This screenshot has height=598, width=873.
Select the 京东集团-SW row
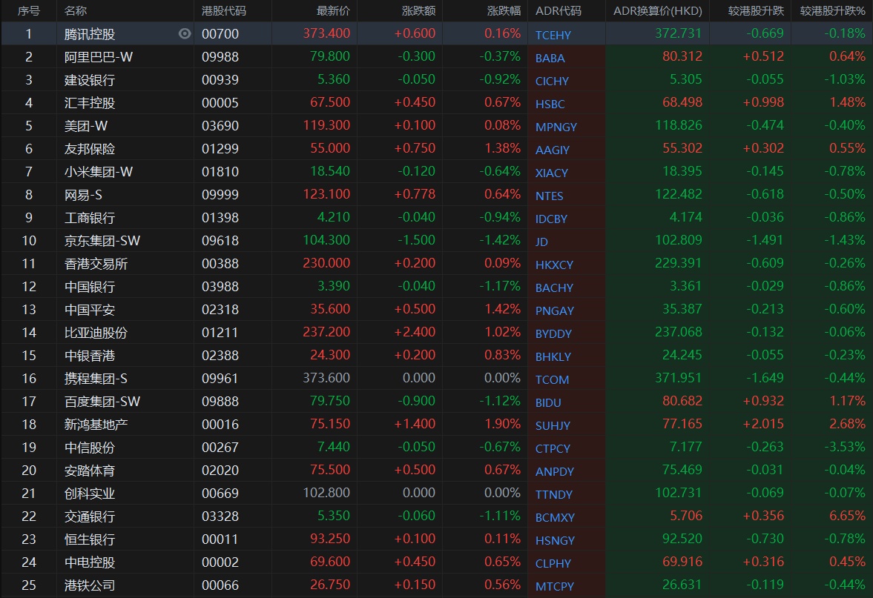click(x=102, y=241)
